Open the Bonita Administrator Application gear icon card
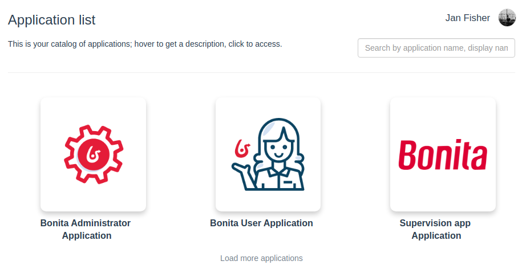Screen dimensions: 522x265 pyautogui.click(x=93, y=154)
